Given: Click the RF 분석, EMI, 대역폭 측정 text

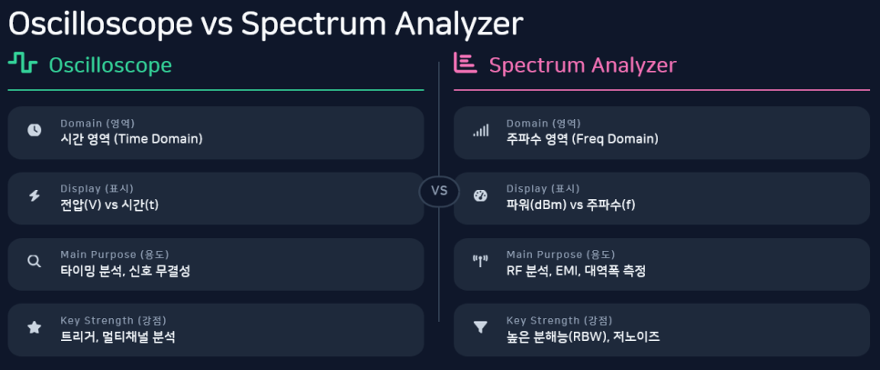Looking at the screenshot, I should point(576,271).
